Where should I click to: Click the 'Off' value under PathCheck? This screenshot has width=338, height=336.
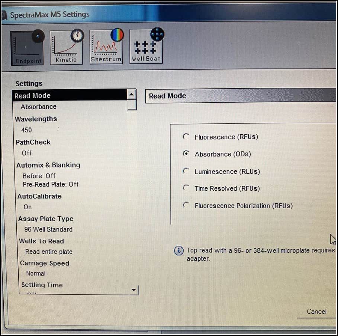click(x=26, y=153)
